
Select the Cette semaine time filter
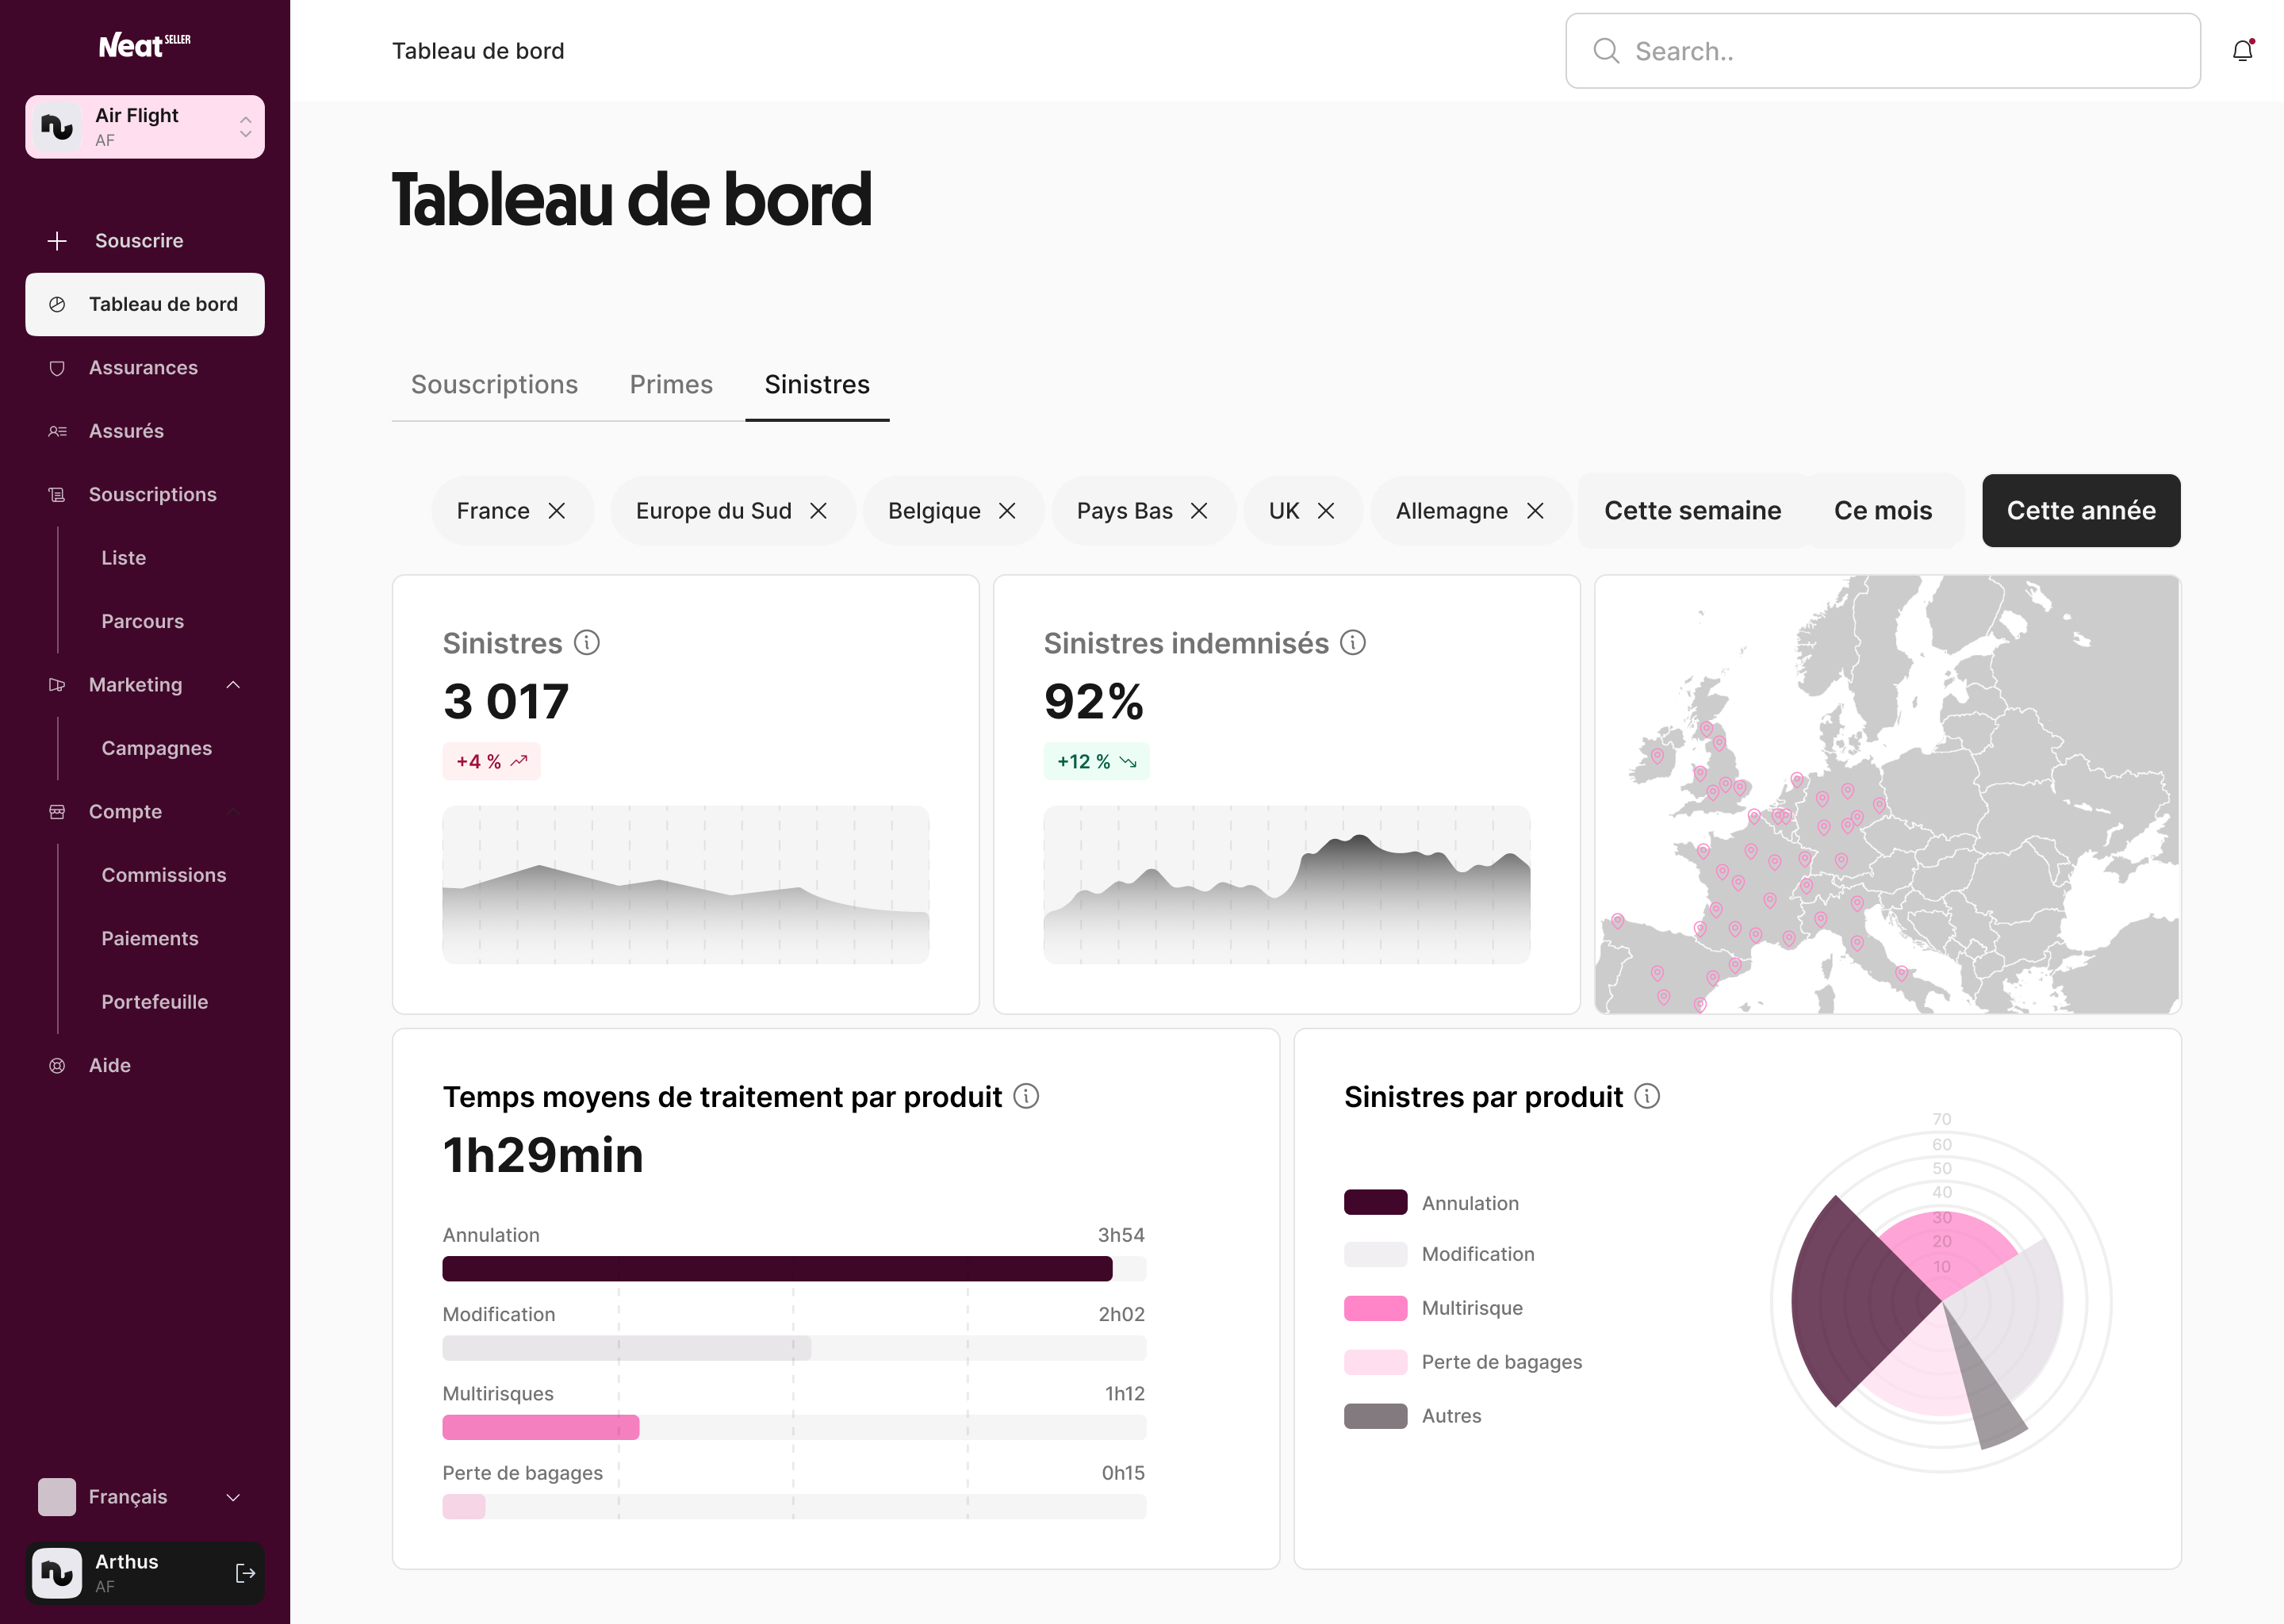[1693, 510]
